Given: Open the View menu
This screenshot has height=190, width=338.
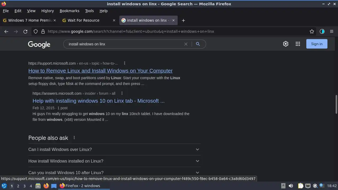Looking at the screenshot, I should click(x=31, y=11).
